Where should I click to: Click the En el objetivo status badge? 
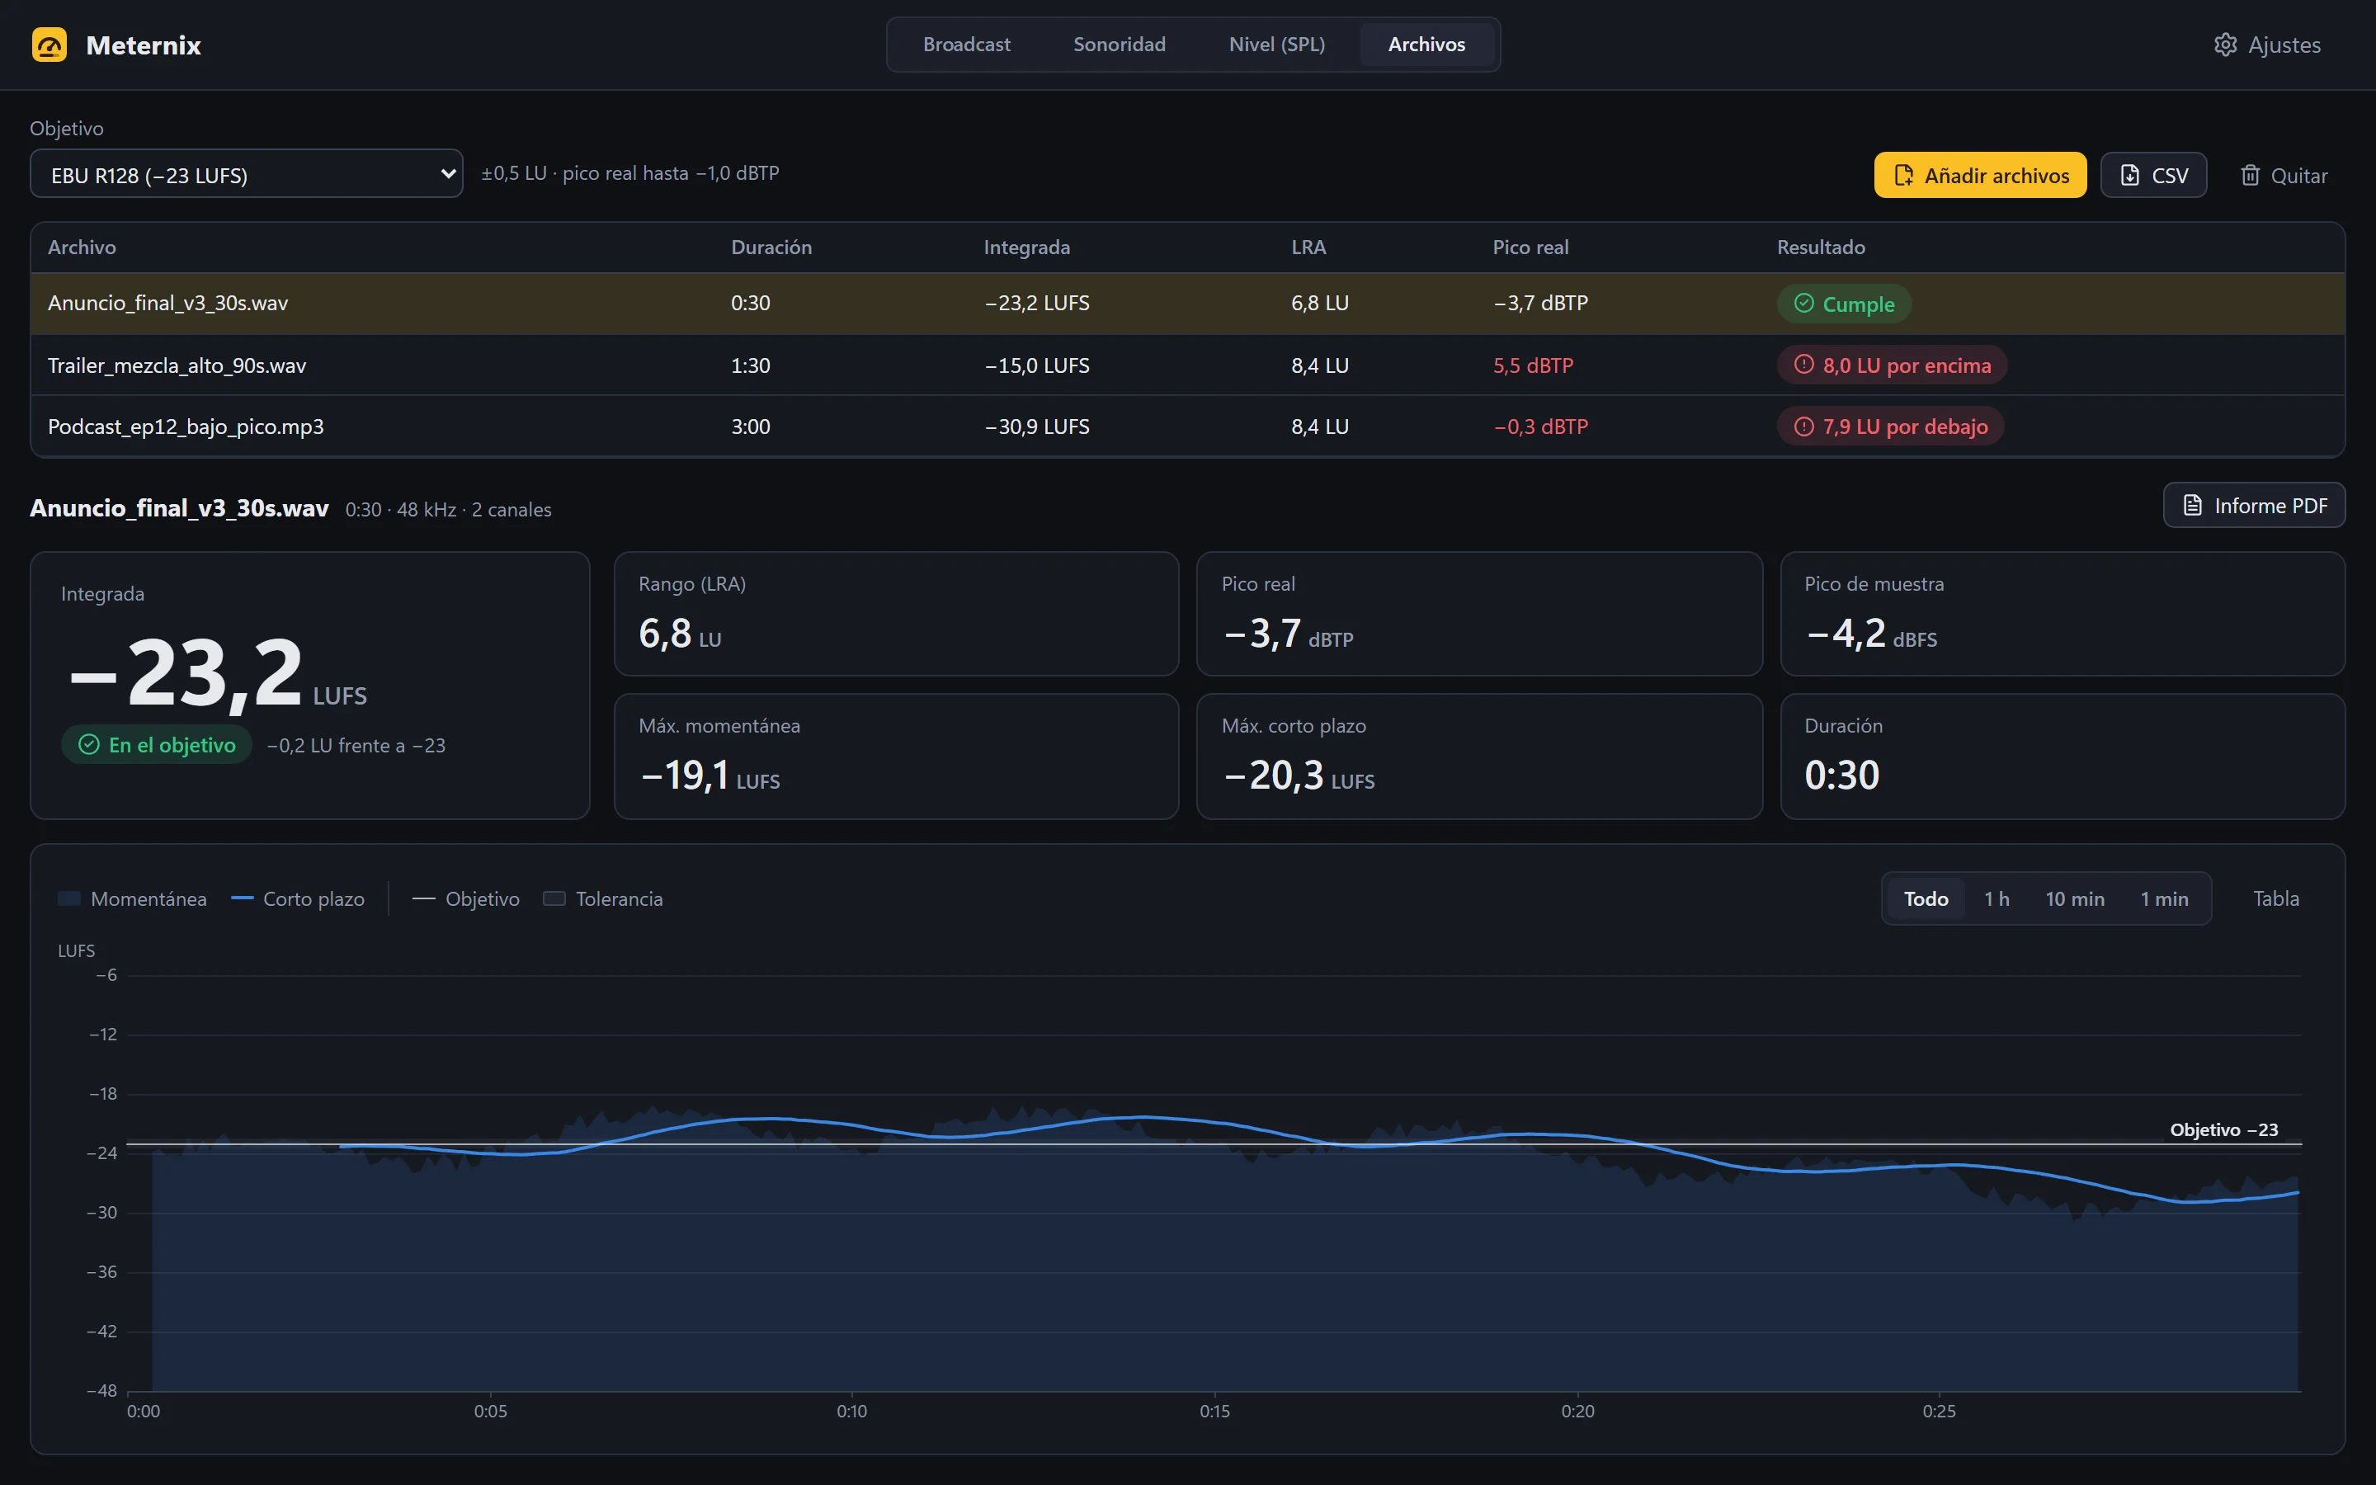point(157,746)
